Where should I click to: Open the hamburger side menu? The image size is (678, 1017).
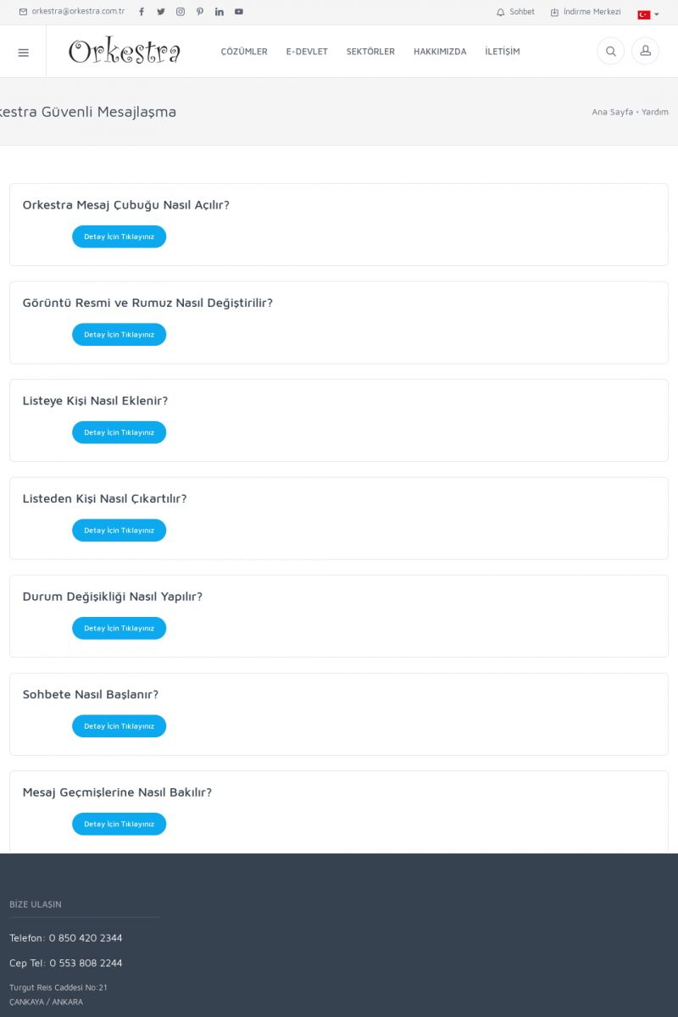click(x=23, y=52)
